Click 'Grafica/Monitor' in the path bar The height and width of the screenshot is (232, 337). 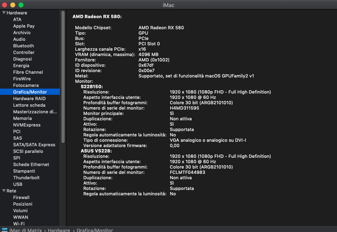95,230
